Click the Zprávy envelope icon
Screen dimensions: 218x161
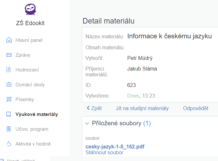9,55
